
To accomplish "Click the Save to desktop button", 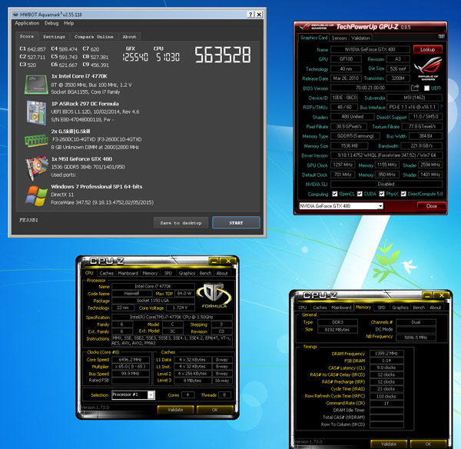I will click(x=181, y=223).
